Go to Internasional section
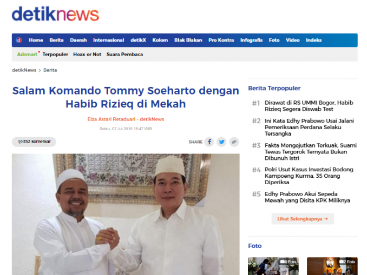The height and width of the screenshot is (275, 367). pos(109,40)
